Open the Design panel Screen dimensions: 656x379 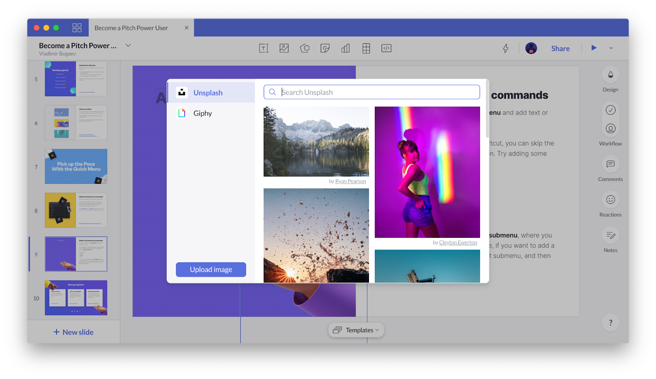coord(610,75)
